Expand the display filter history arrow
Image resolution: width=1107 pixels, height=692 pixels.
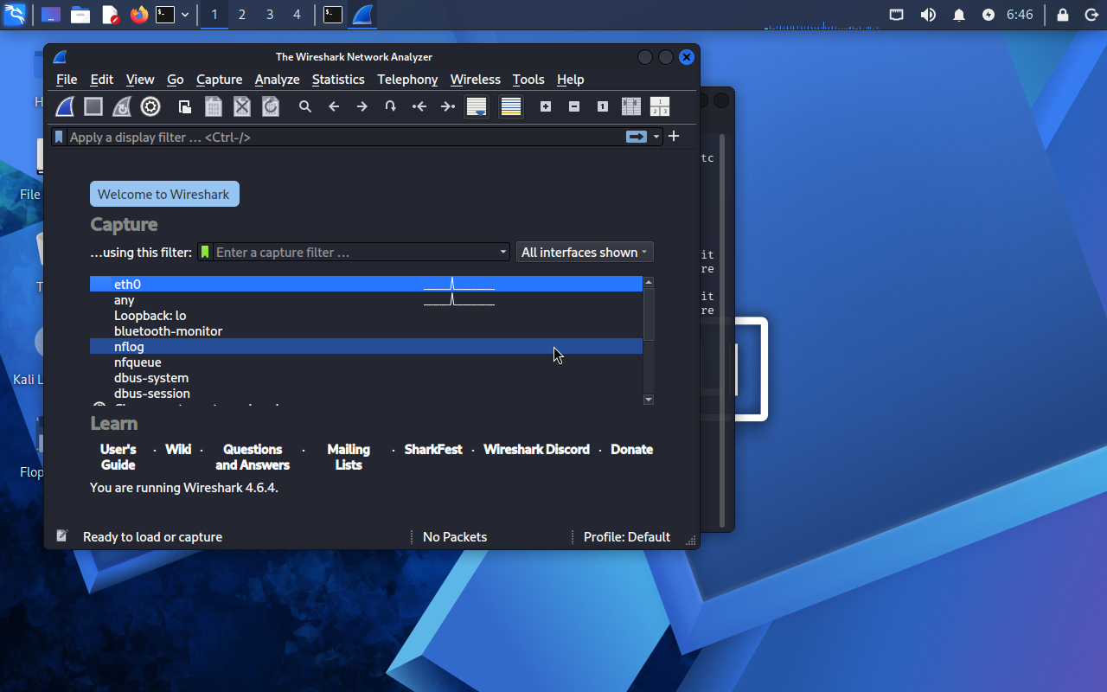point(656,137)
